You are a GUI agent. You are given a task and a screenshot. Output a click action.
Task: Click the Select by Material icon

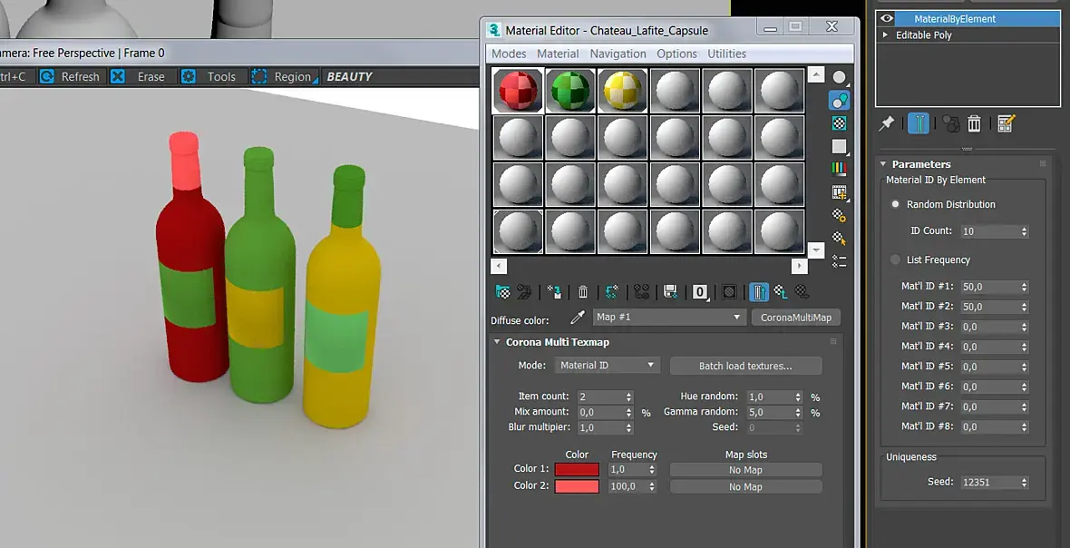pos(840,239)
